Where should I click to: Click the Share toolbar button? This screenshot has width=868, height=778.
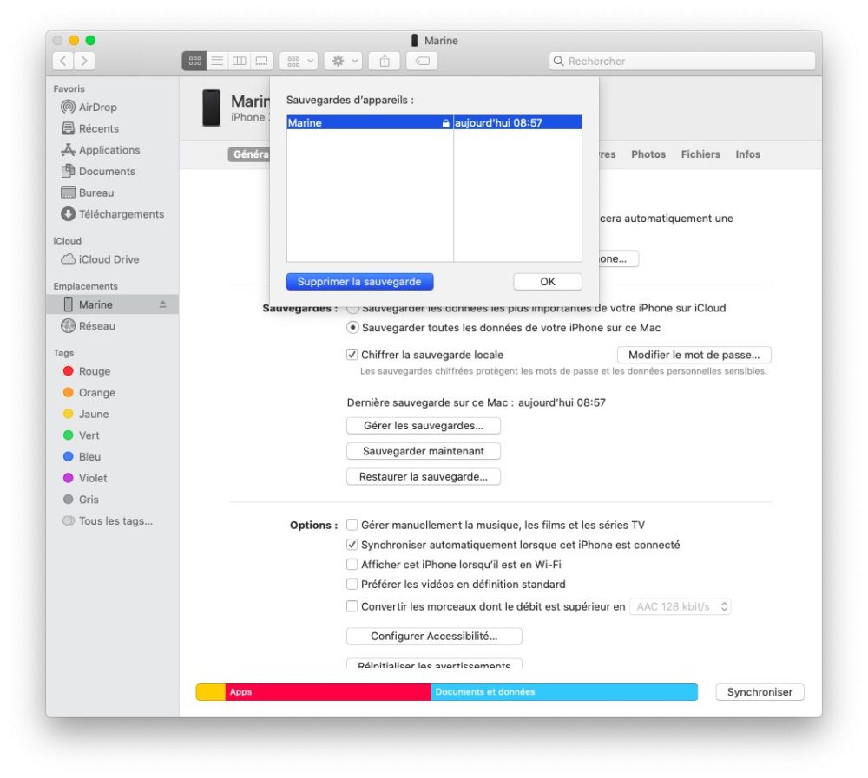pos(385,61)
